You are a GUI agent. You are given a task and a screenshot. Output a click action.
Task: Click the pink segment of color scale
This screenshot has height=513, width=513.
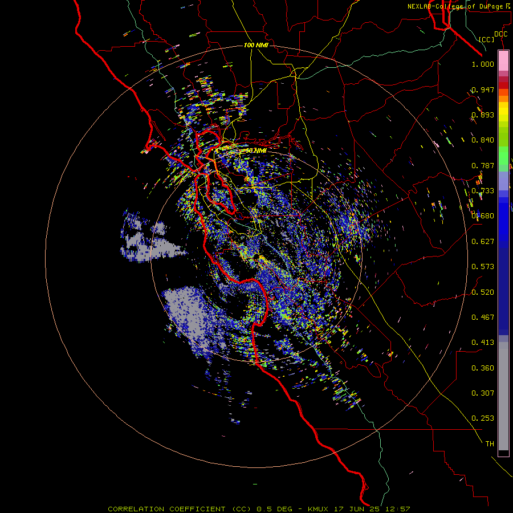pyautogui.click(x=503, y=61)
